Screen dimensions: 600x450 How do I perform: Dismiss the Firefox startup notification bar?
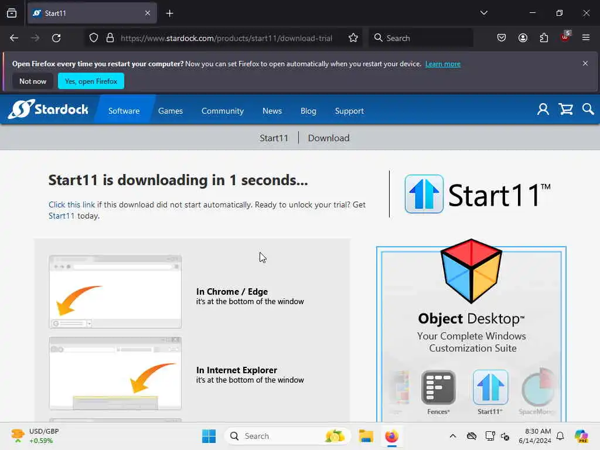click(x=585, y=63)
